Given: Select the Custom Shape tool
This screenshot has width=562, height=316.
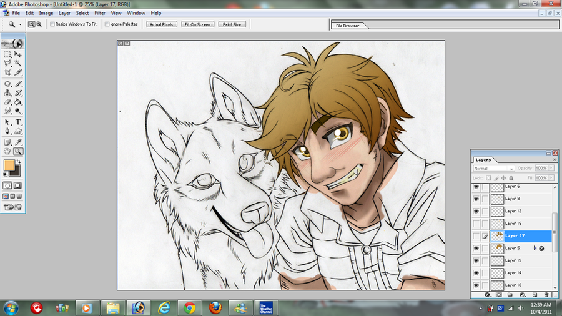Looking at the screenshot, I should pos(18,131).
